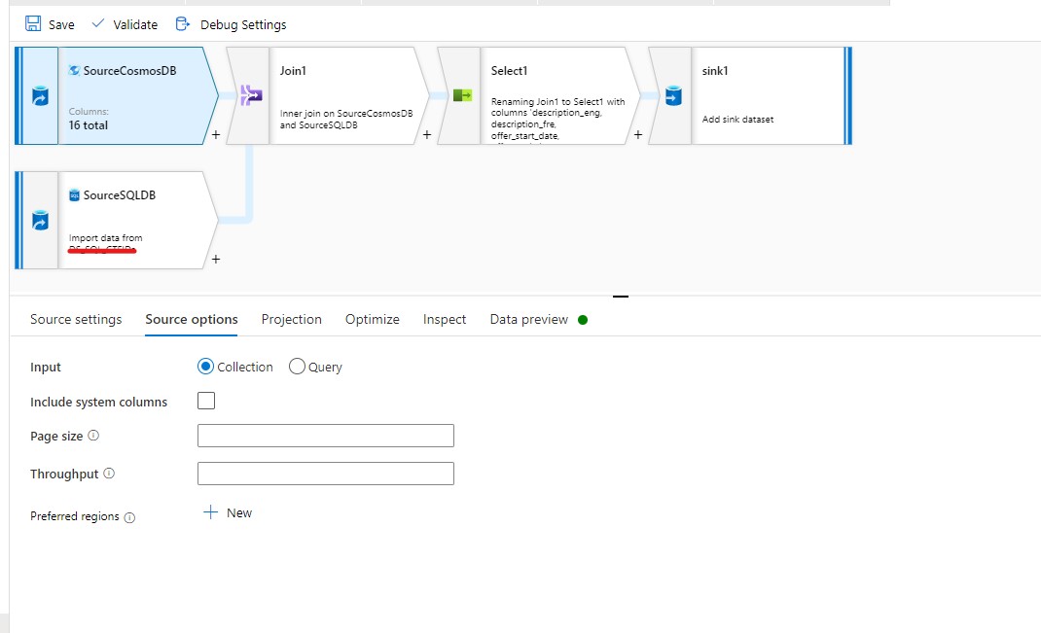Click the info icon beside Throughput

[x=109, y=474]
